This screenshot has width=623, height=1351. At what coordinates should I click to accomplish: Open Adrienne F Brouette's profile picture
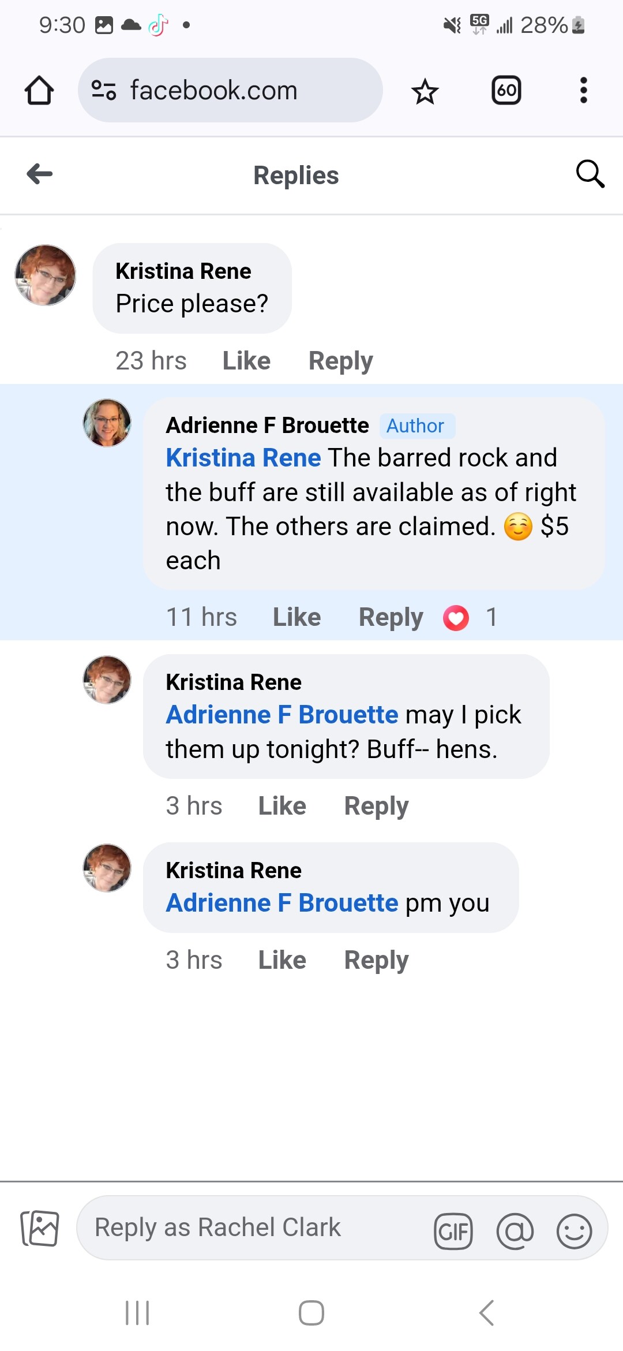click(x=107, y=423)
